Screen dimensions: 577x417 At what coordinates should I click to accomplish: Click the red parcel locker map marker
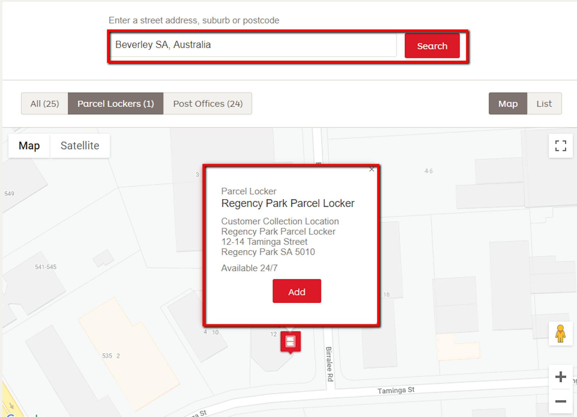pos(291,342)
